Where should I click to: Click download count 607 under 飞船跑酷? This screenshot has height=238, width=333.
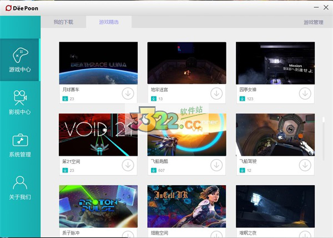[162, 171]
